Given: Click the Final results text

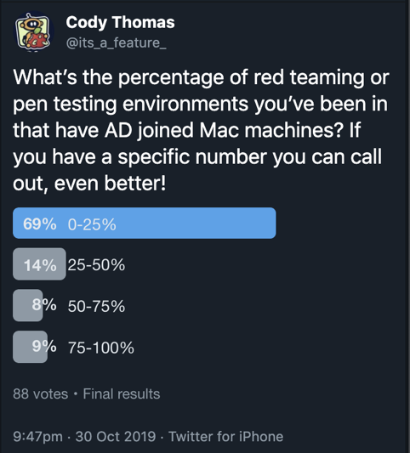Looking at the screenshot, I should click(122, 394).
